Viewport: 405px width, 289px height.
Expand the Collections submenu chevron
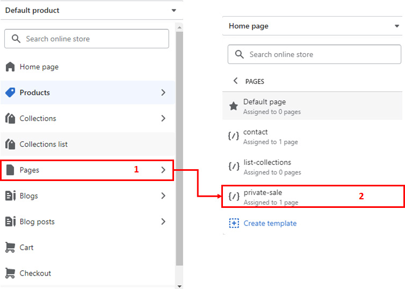pyautogui.click(x=163, y=118)
